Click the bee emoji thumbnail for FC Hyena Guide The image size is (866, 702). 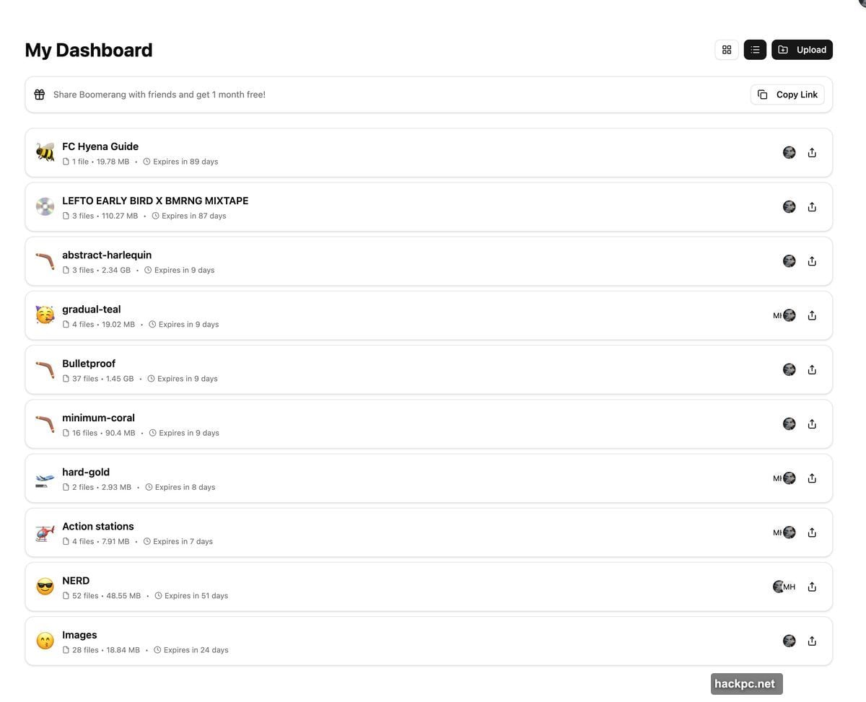(x=45, y=152)
